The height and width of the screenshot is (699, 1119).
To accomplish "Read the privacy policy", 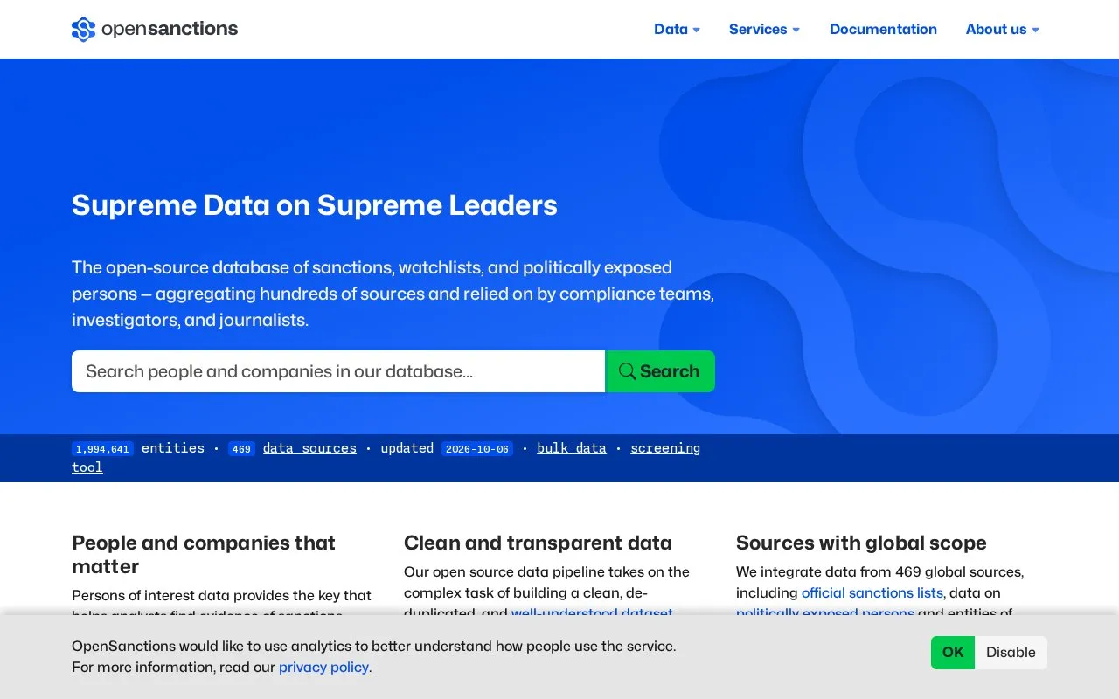I will tap(325, 667).
